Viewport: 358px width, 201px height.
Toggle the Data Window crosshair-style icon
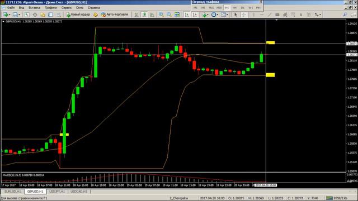click(x=35, y=15)
